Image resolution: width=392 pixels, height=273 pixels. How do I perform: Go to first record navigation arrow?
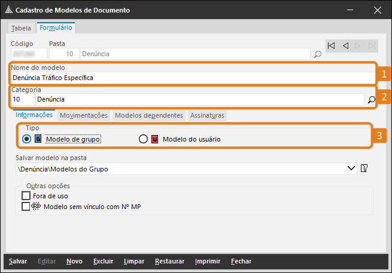click(x=331, y=45)
